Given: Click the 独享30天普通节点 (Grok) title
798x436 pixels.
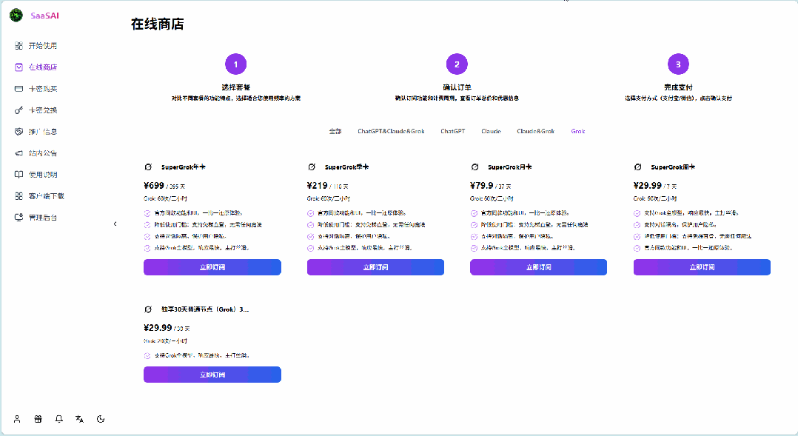Looking at the screenshot, I should pyautogui.click(x=205, y=309).
